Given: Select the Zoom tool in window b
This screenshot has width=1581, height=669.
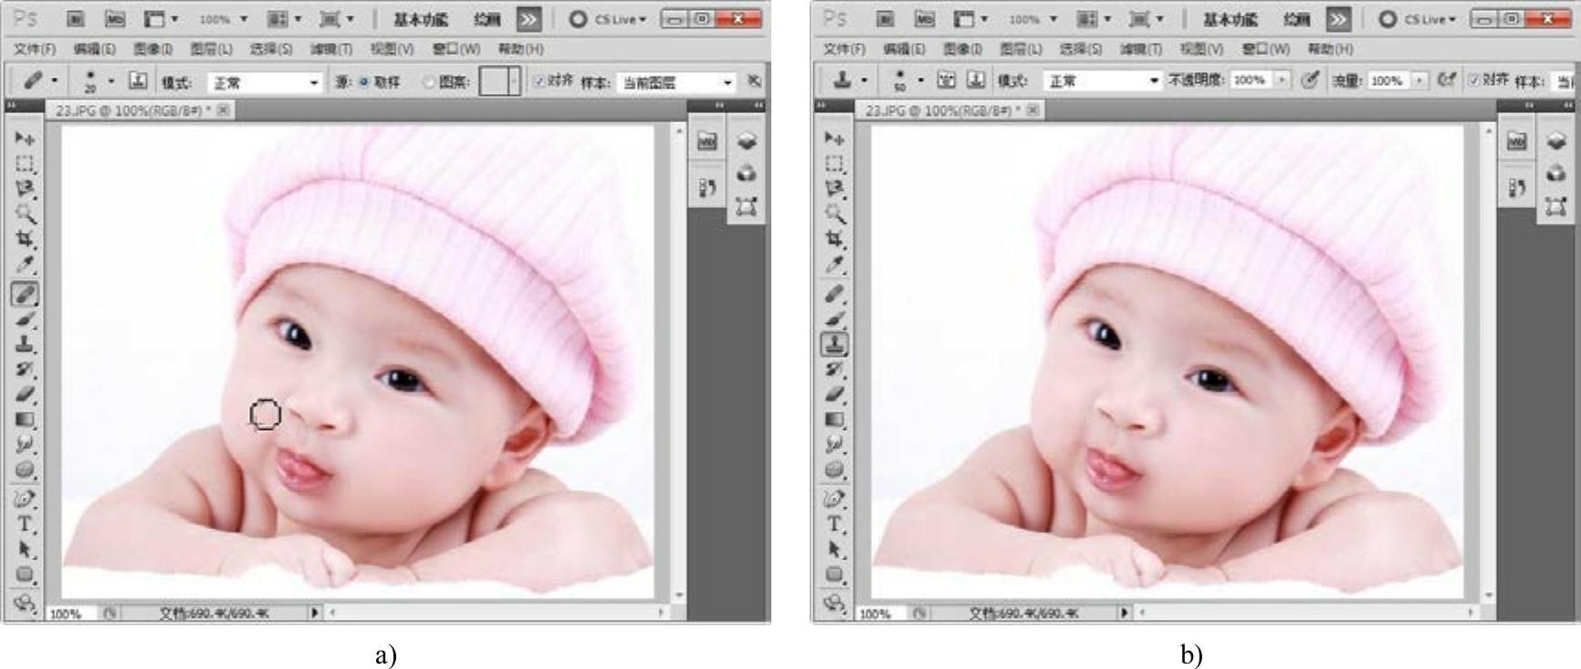Looking at the screenshot, I should (834, 214).
